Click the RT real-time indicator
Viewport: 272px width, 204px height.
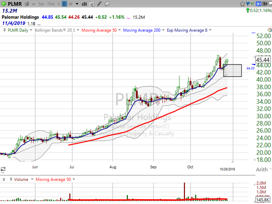tap(253, 4)
